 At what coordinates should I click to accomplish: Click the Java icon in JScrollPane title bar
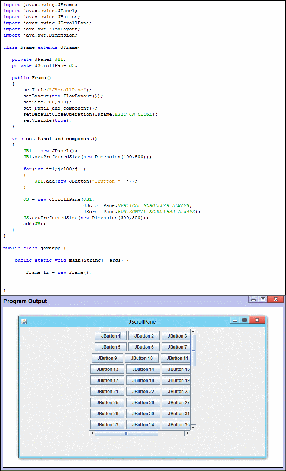coord(24,321)
